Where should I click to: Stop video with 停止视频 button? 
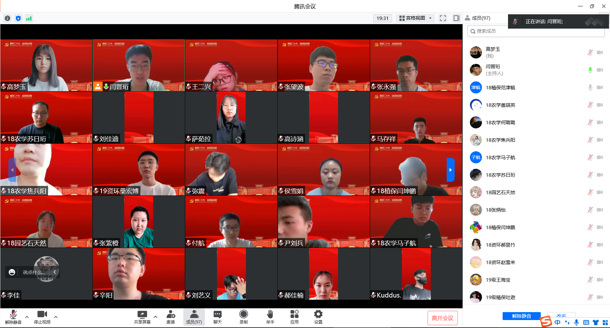[x=42, y=317]
